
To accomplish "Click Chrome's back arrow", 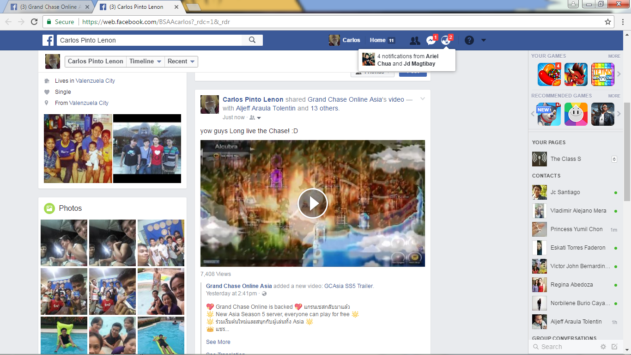I will pos(8,22).
